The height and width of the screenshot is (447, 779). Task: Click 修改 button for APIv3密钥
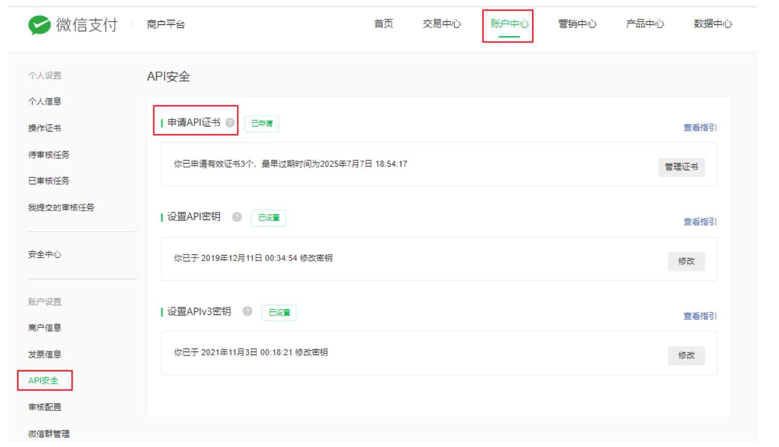coord(686,356)
